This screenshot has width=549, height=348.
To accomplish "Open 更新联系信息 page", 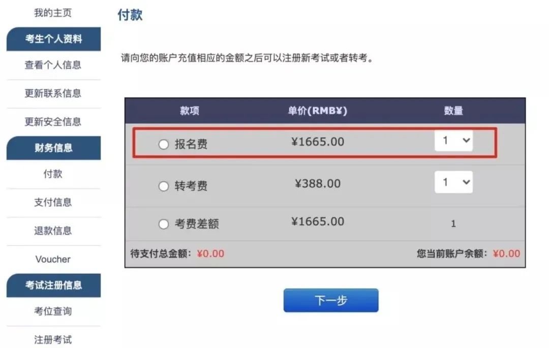I will tap(53, 93).
